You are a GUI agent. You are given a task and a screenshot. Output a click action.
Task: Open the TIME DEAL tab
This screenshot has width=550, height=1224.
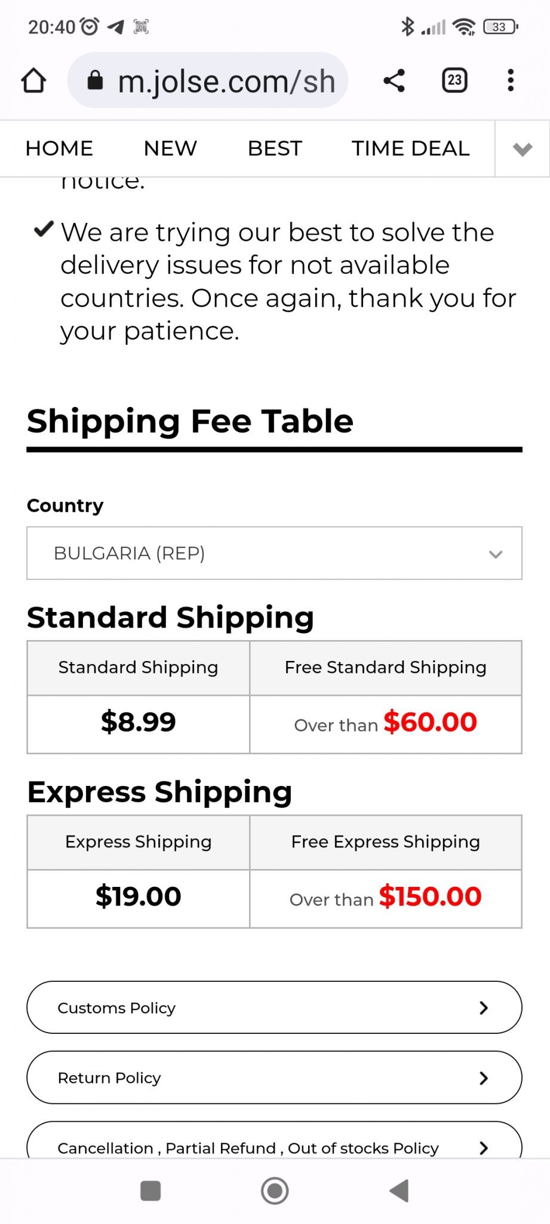(x=410, y=149)
